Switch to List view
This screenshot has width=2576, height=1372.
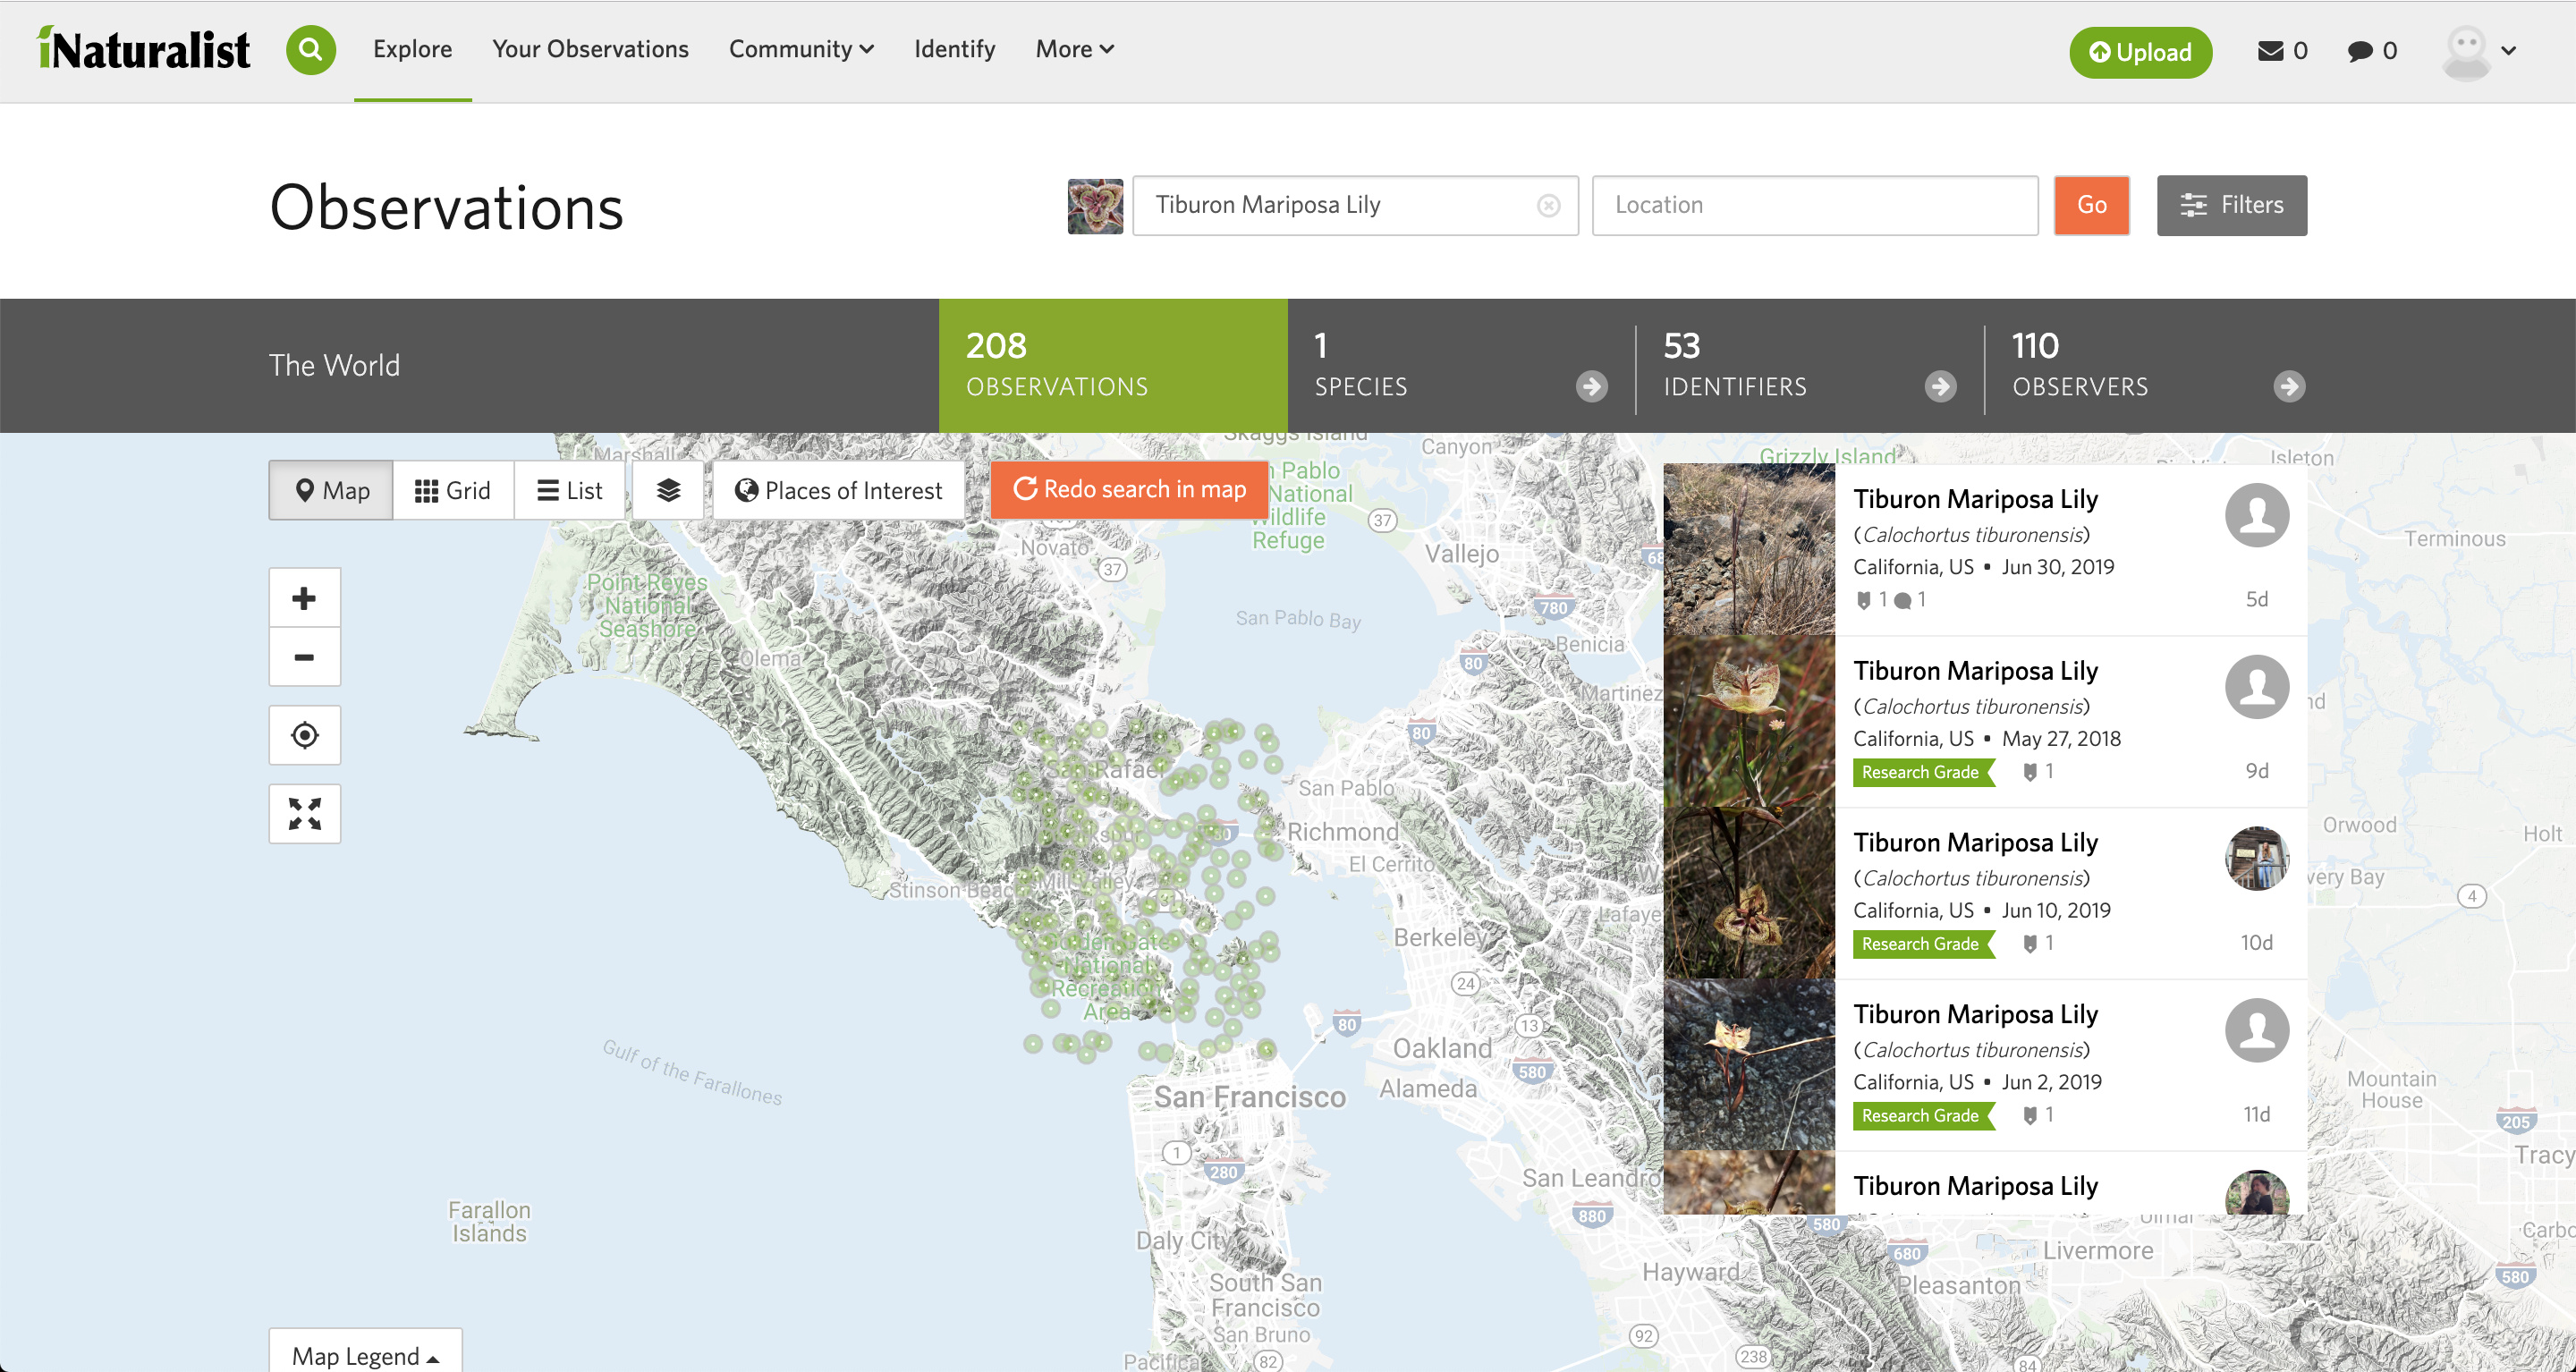[570, 490]
